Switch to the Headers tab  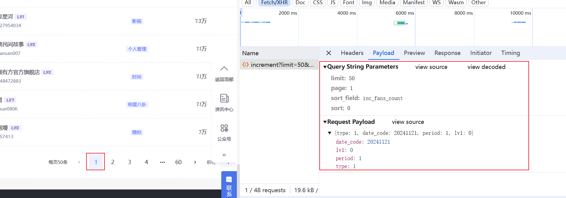[352, 53]
